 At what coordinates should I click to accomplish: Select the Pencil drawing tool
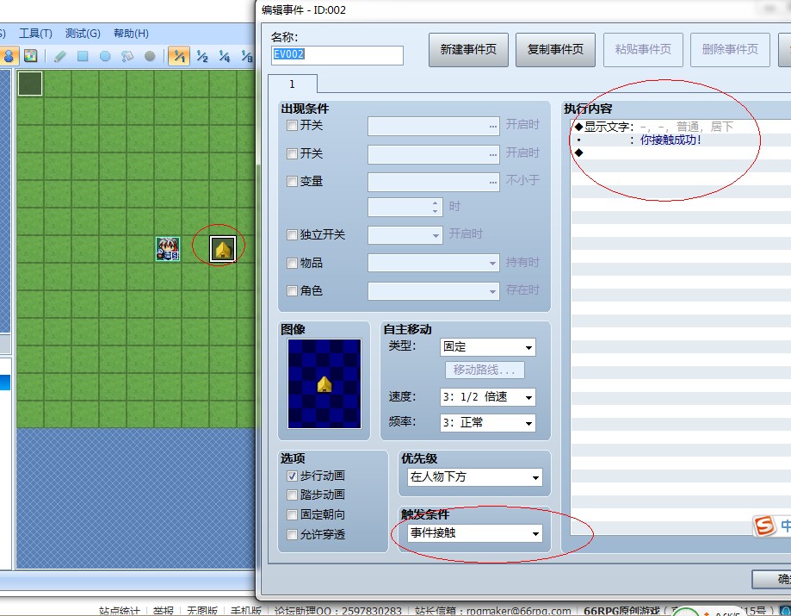60,56
